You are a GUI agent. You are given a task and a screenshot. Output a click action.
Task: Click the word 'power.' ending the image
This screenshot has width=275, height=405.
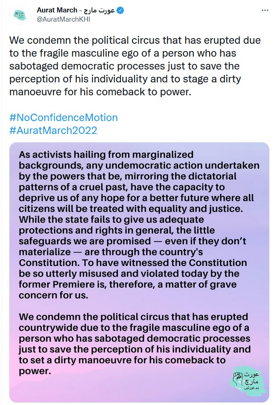click(x=35, y=371)
